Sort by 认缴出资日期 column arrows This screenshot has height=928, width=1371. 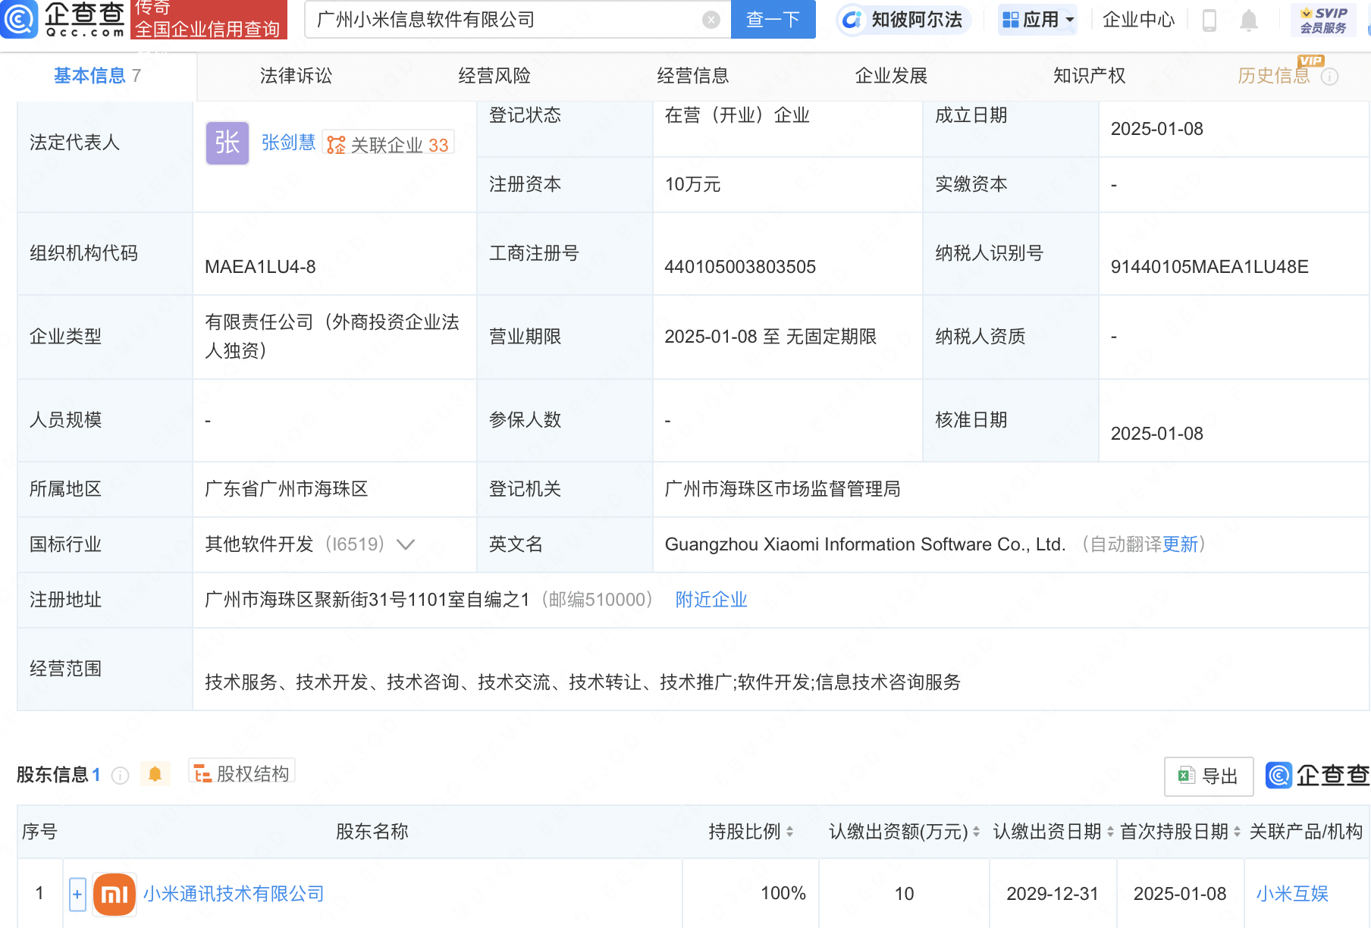1110,832
